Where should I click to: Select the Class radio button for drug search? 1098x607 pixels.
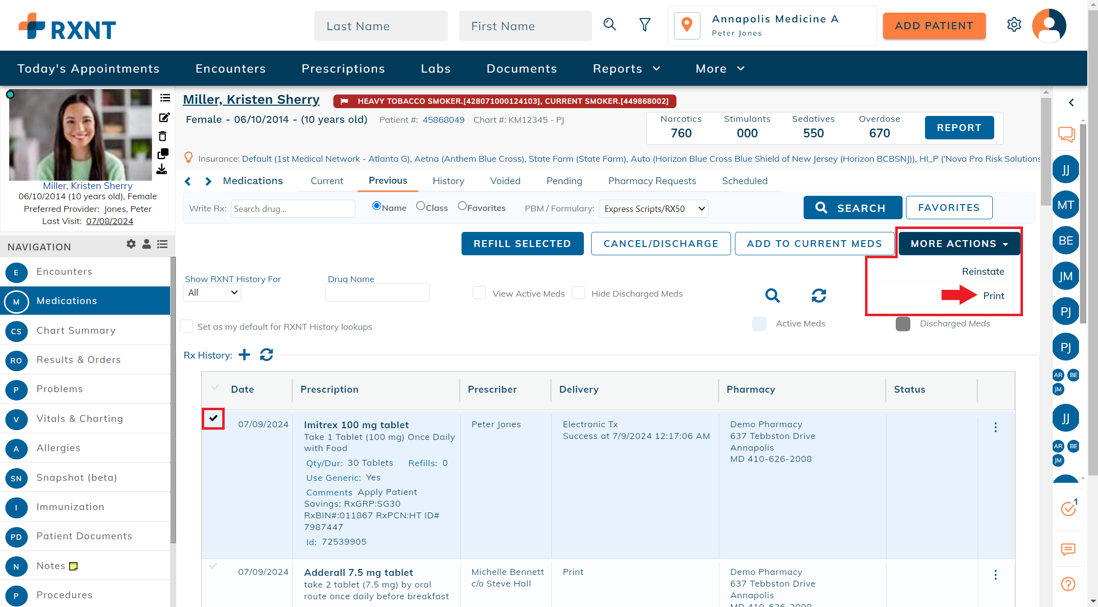(421, 206)
